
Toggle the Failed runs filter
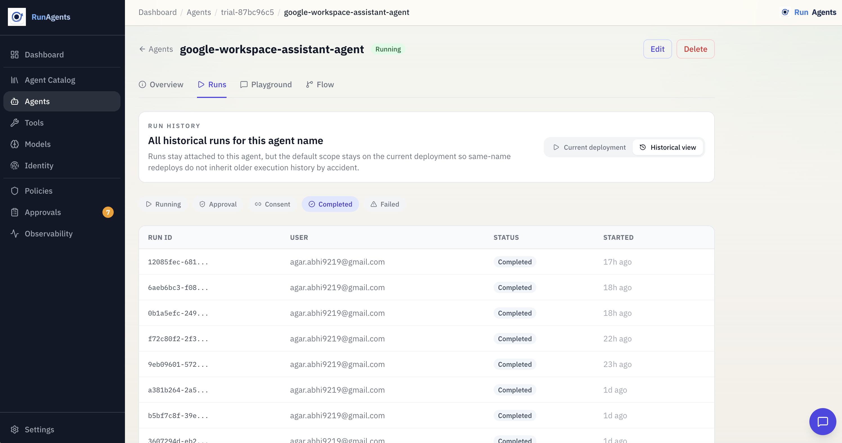pyautogui.click(x=384, y=204)
